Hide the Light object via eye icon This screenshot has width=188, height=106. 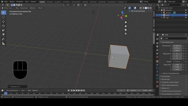(186, 18)
